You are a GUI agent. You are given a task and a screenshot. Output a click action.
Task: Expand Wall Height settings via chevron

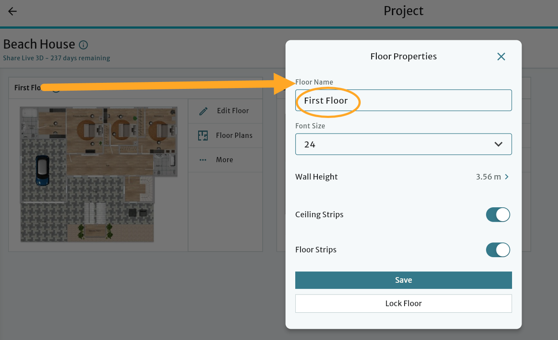tap(506, 177)
